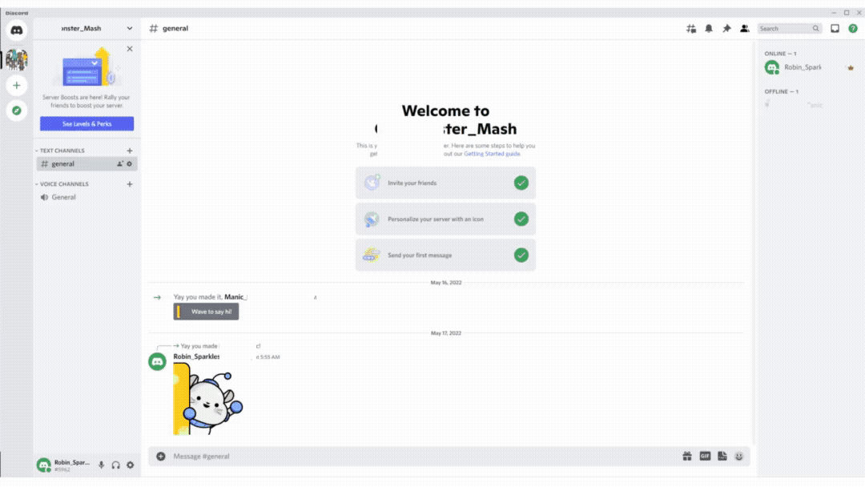Open the Nitro gift icon
This screenshot has height=487, width=865.
(687, 457)
